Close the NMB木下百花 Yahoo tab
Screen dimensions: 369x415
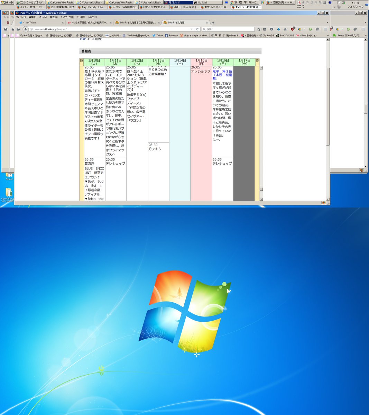111,22
